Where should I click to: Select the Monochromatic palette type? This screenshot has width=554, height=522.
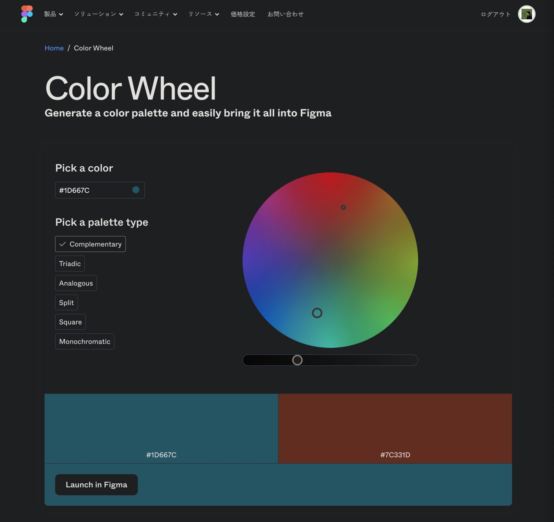(85, 341)
